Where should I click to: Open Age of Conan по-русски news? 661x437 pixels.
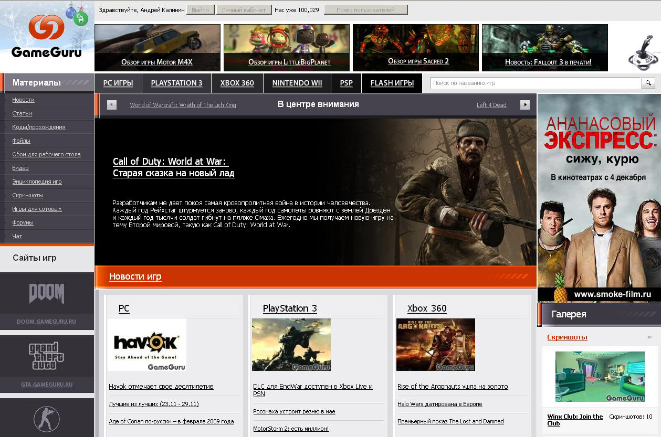(171, 421)
